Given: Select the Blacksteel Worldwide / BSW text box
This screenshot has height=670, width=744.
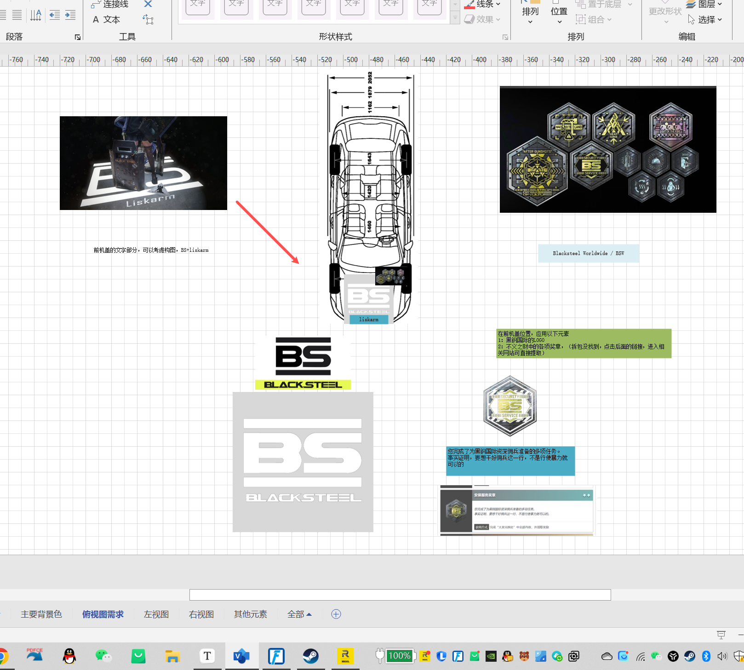Looking at the screenshot, I should coord(589,253).
